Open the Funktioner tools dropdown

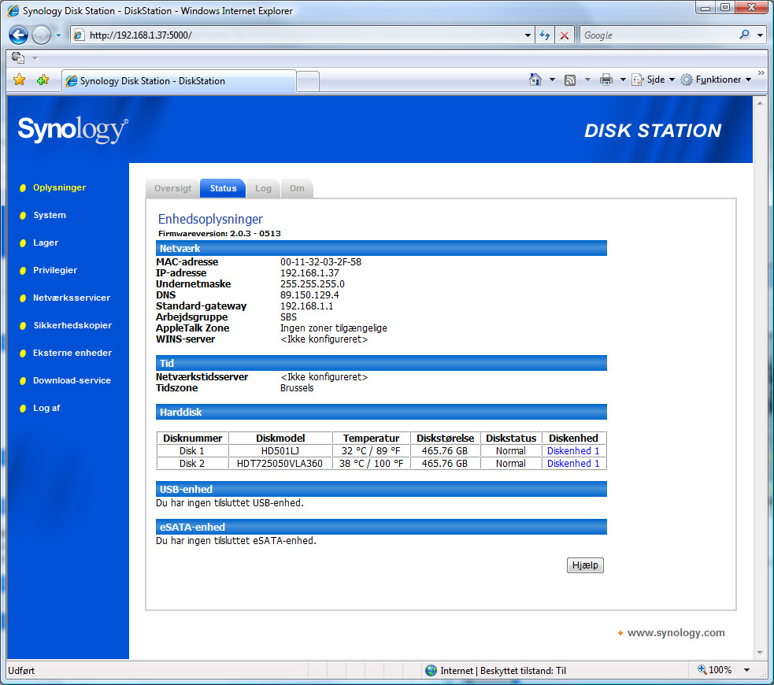point(716,80)
